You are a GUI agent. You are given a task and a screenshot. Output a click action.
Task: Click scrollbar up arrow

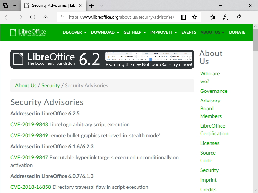pyautogui.click(x=255, y=26)
